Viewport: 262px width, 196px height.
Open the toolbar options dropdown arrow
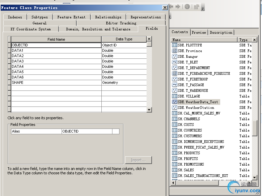pyautogui.click(x=203, y=9)
